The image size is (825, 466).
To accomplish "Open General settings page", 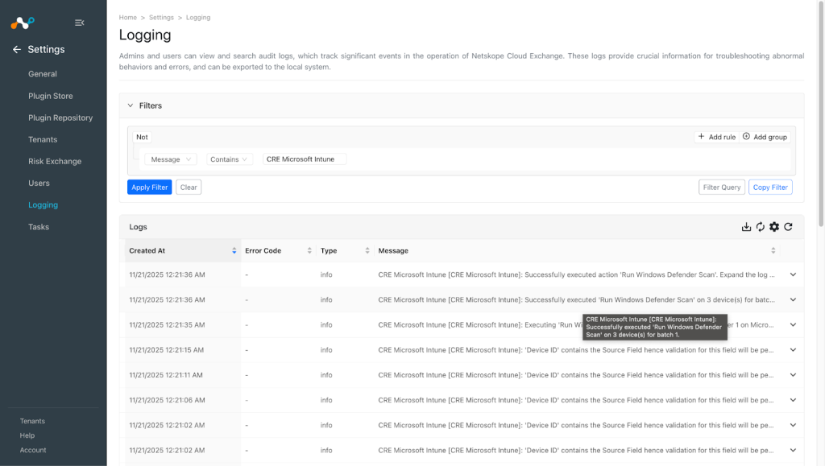I will [43, 74].
